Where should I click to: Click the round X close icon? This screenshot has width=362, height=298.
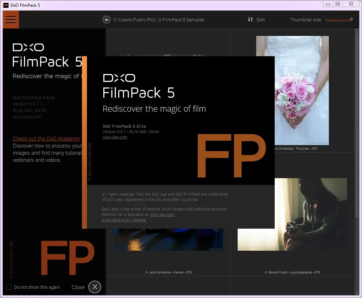pyautogui.click(x=95, y=287)
